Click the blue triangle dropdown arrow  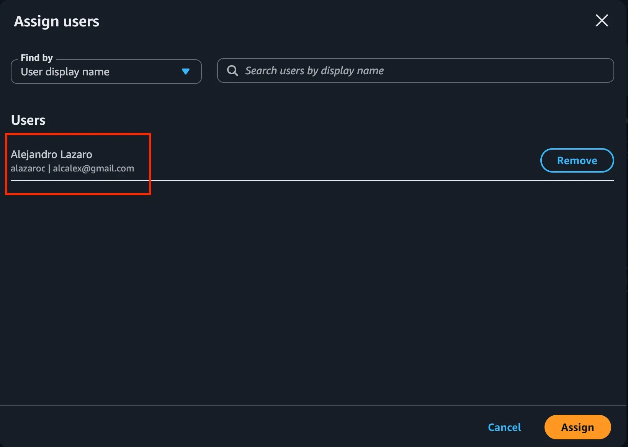(x=186, y=72)
